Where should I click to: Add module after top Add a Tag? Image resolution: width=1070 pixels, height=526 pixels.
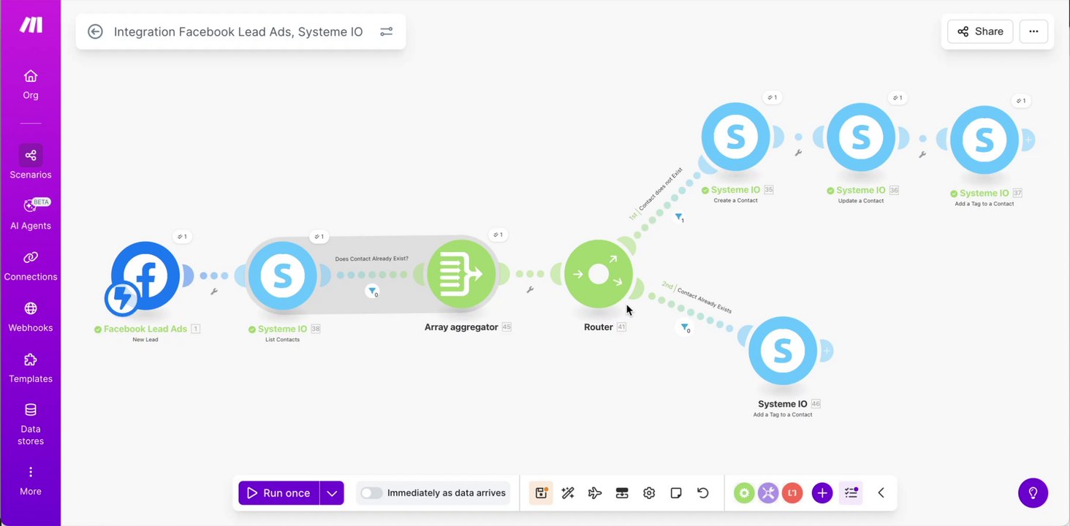tap(1028, 140)
